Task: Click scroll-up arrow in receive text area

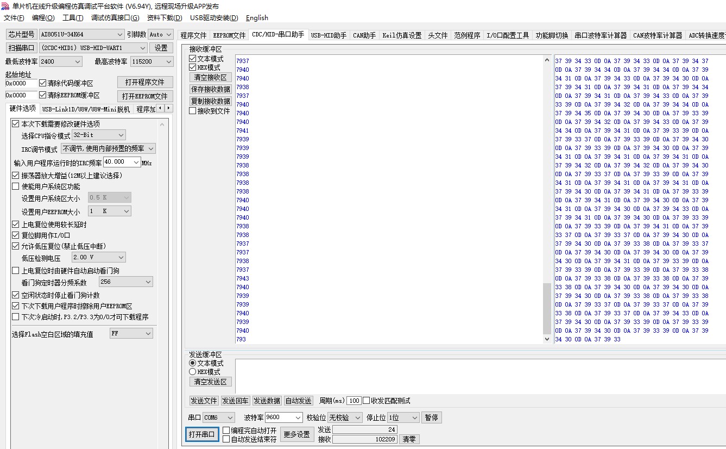Action: tap(547, 60)
